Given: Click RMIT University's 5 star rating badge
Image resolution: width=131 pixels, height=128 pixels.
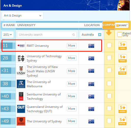Looking at the screenshot, I should 123,46.
